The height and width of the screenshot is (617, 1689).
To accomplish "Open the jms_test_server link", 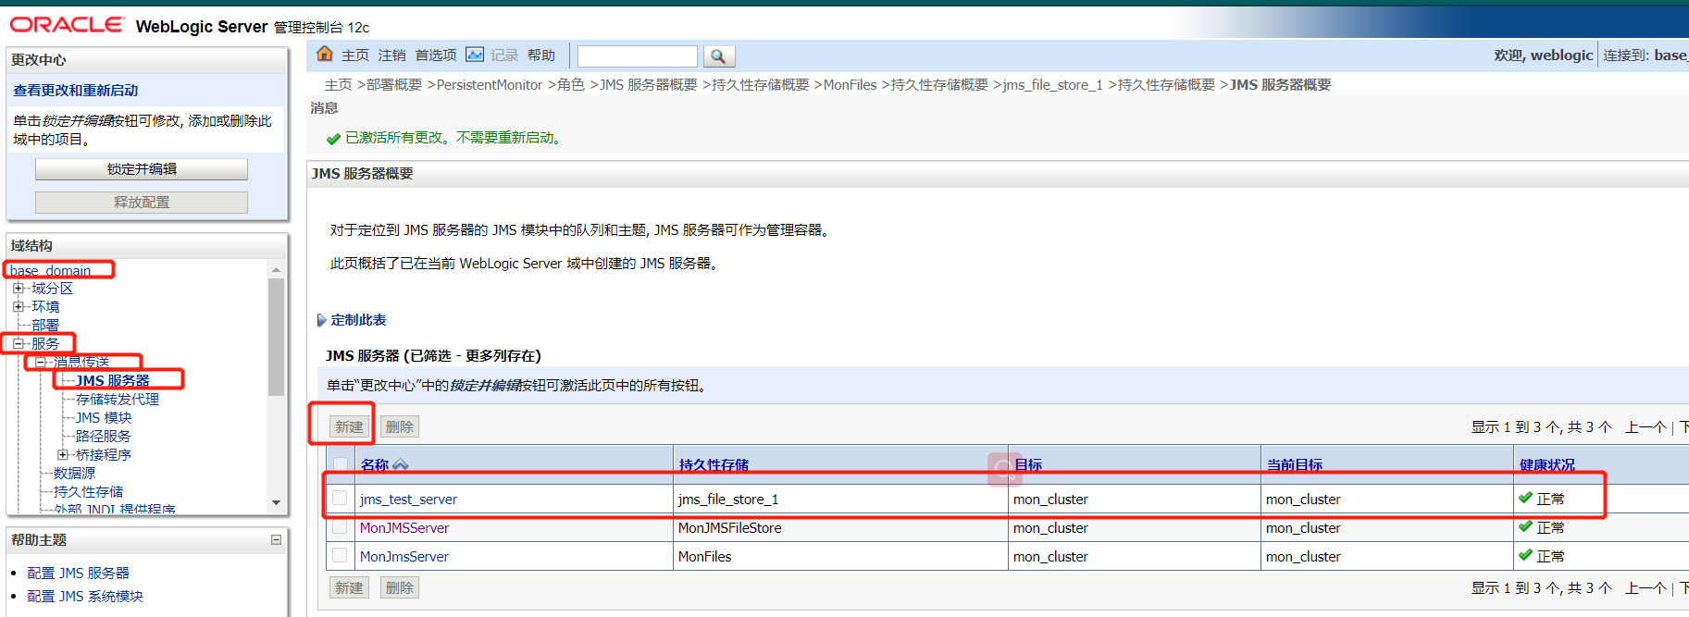I will point(408,500).
